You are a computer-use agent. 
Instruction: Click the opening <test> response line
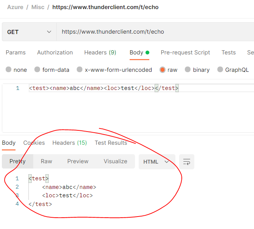tap(39, 178)
